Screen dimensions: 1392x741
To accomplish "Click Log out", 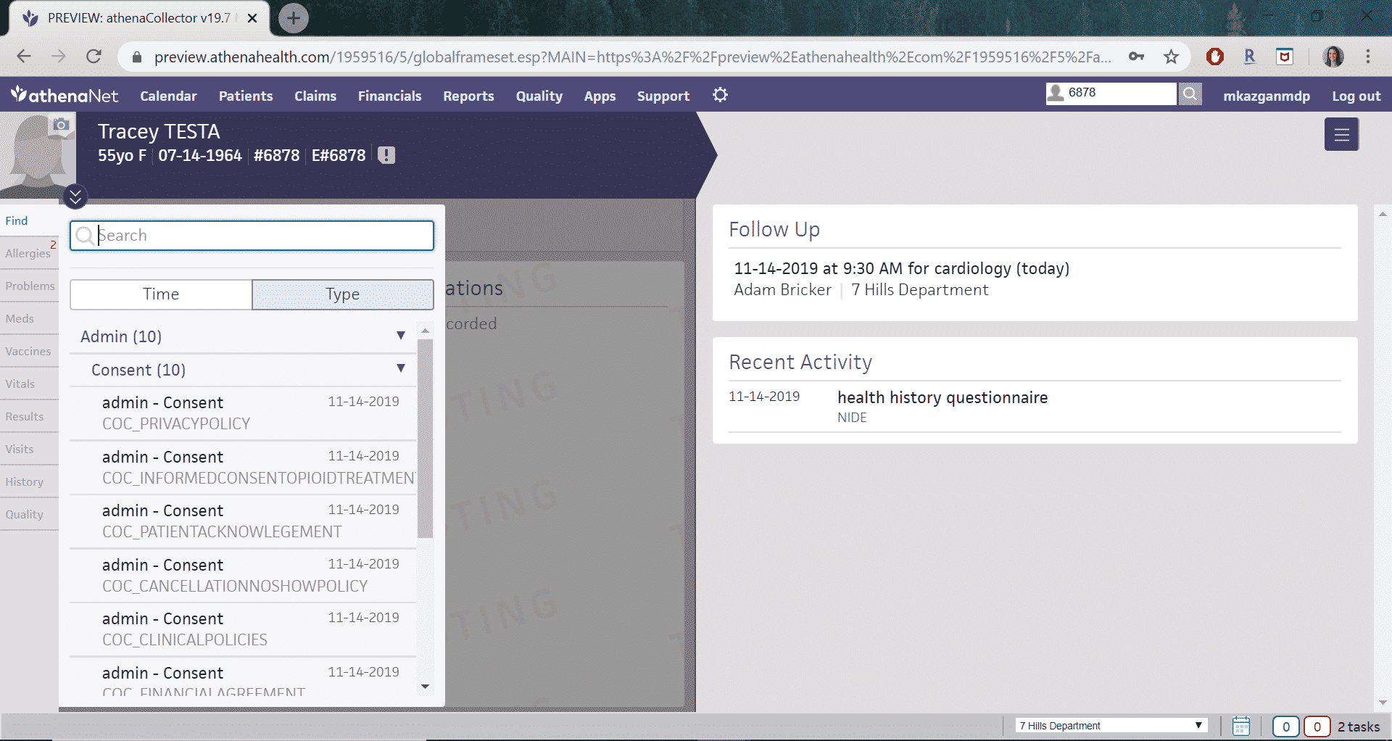I will (1356, 96).
